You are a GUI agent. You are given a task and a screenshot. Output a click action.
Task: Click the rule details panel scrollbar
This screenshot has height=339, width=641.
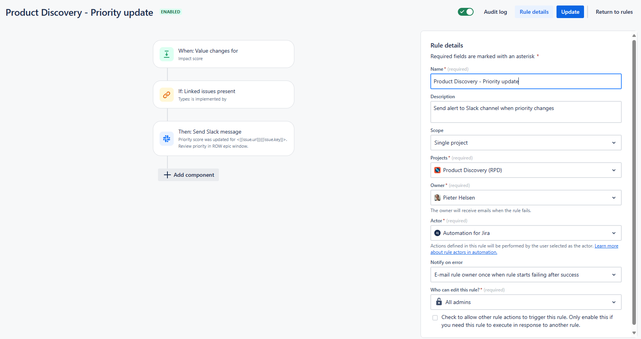click(x=634, y=183)
